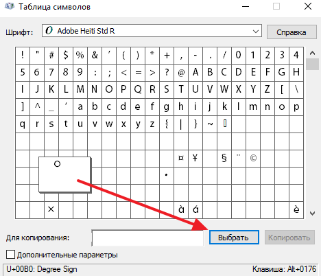Click the Копировать button
This screenshot has height=276, width=321.
coord(289,238)
